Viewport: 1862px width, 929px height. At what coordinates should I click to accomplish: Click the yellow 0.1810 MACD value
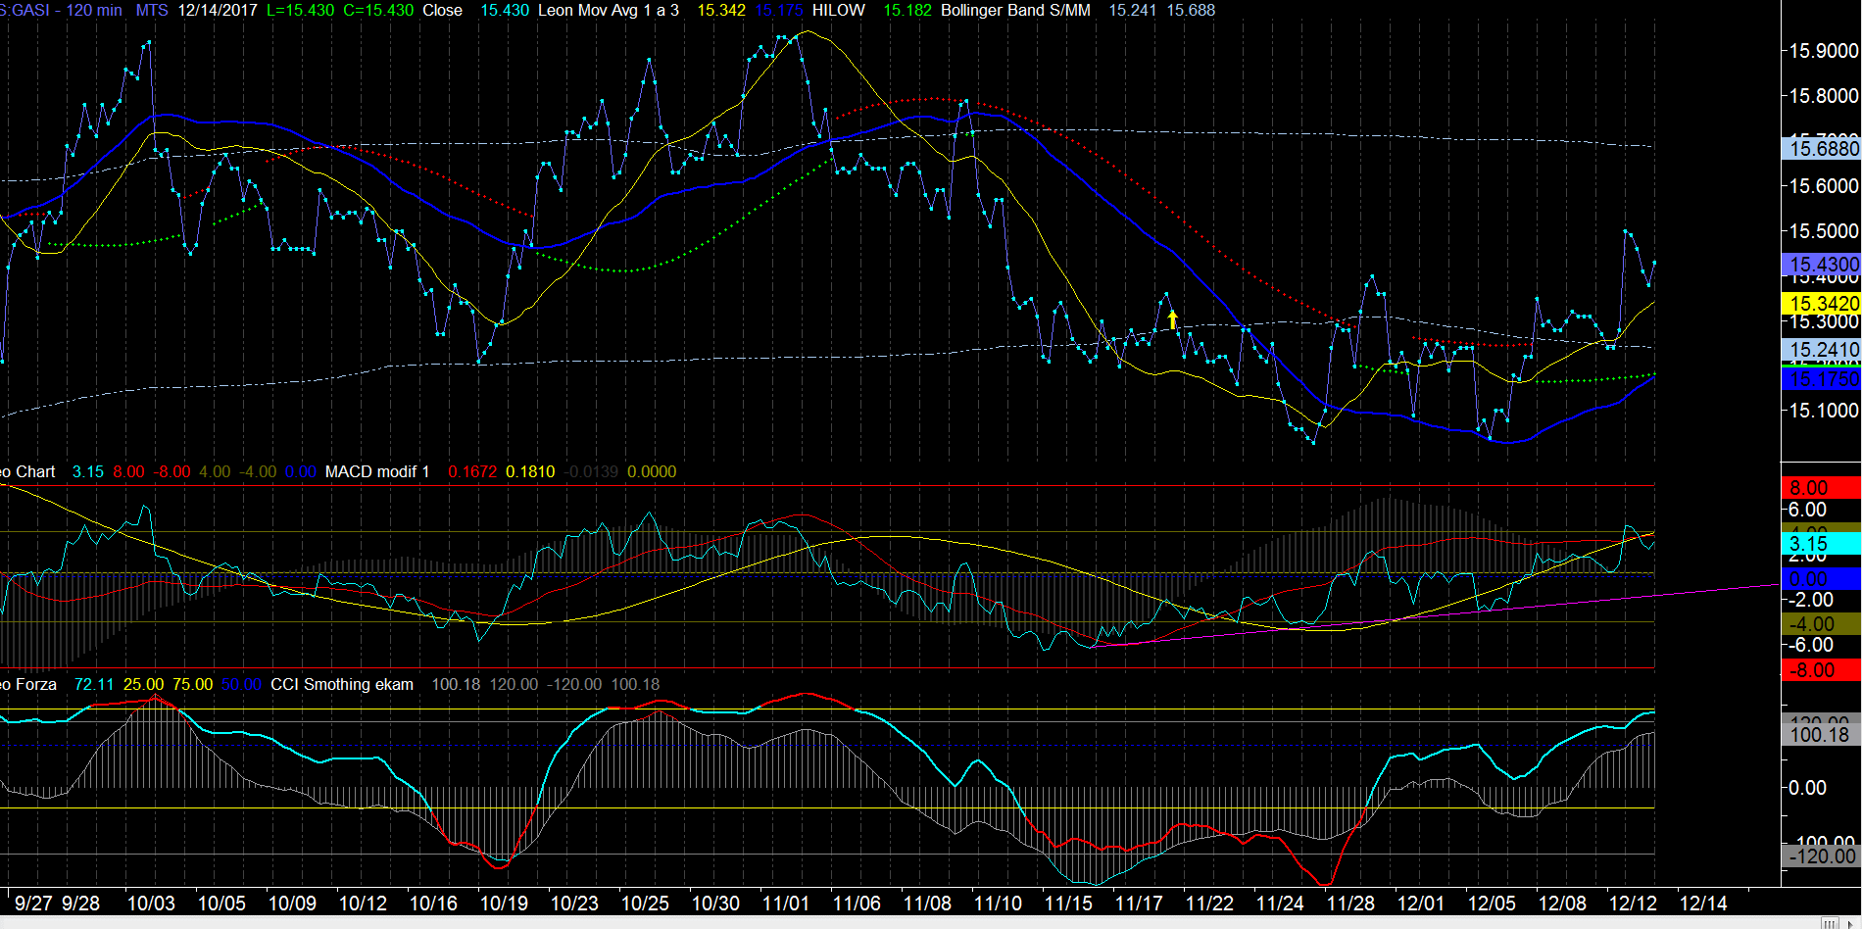tap(530, 471)
